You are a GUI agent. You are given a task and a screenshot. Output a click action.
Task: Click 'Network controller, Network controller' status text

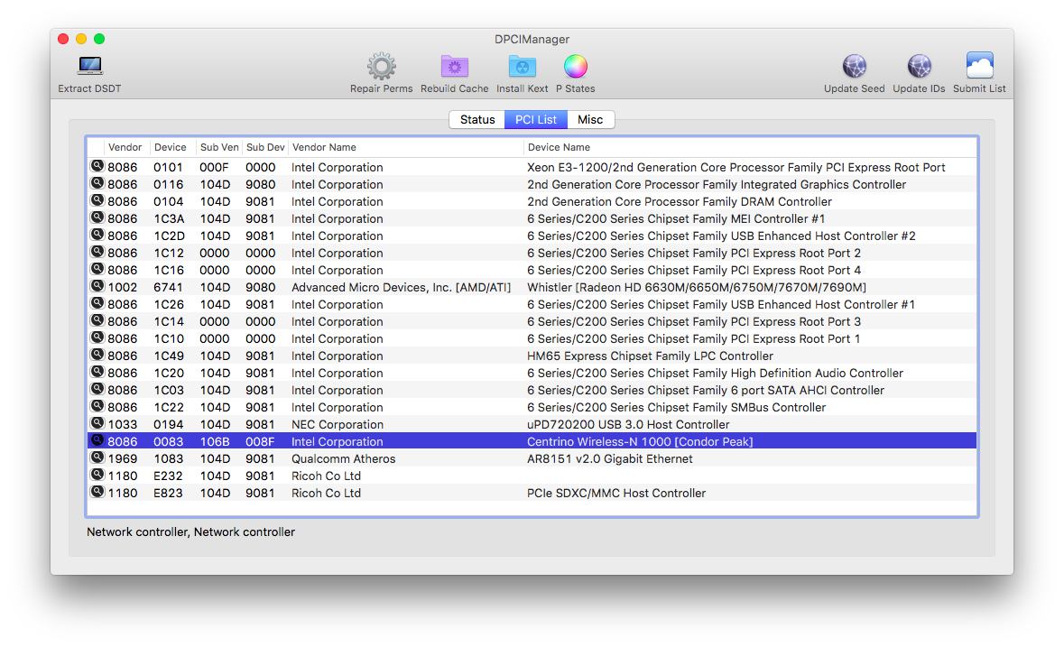[x=190, y=532]
